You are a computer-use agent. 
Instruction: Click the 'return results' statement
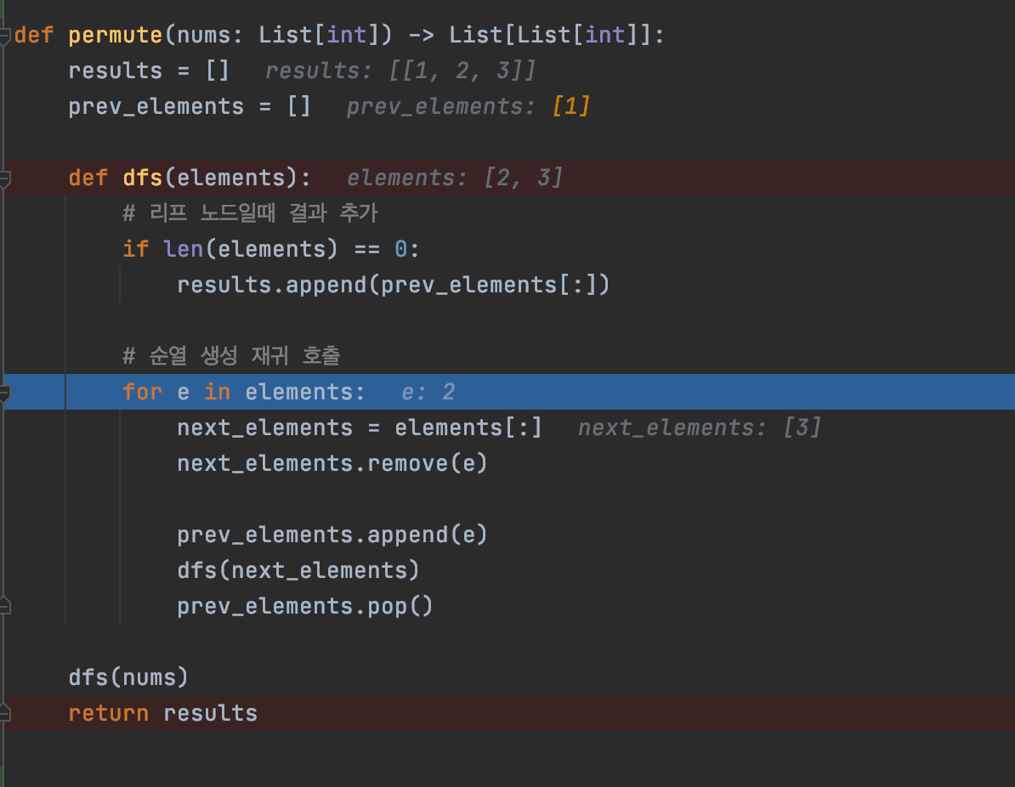tap(163, 713)
